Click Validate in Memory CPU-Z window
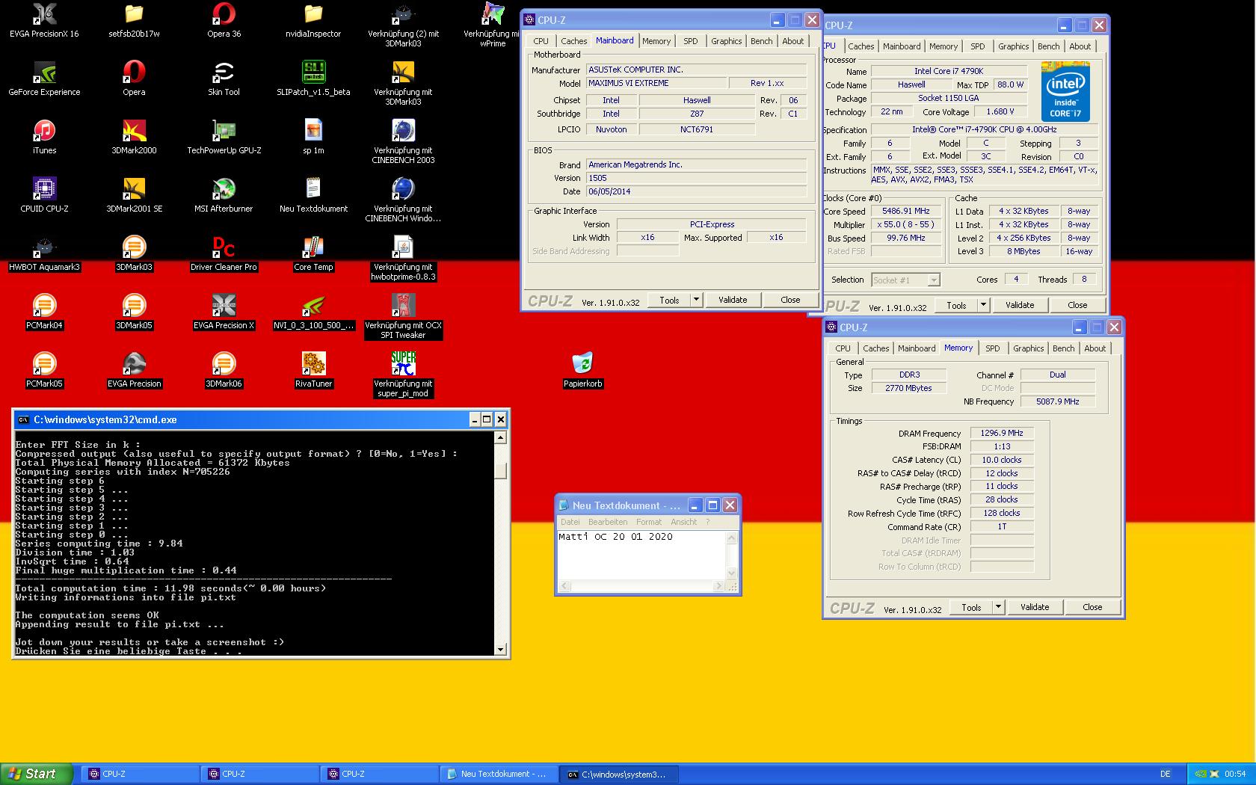 [1035, 607]
